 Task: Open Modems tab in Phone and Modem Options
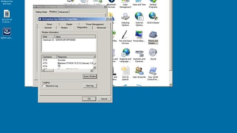click(53, 11)
